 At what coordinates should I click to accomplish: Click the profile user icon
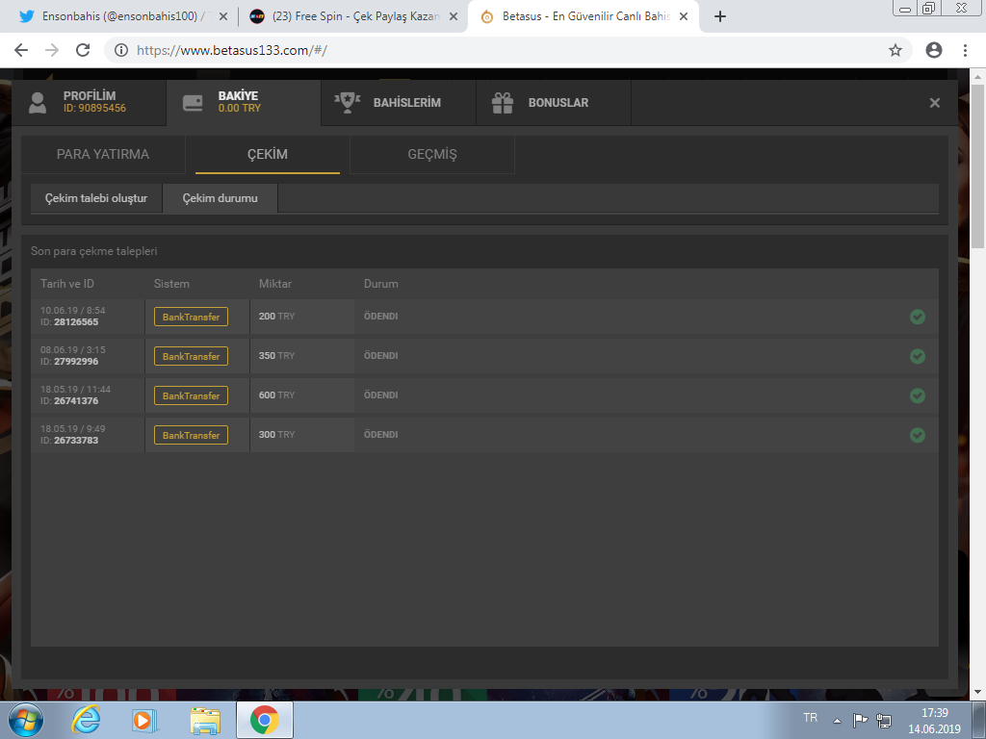click(38, 102)
